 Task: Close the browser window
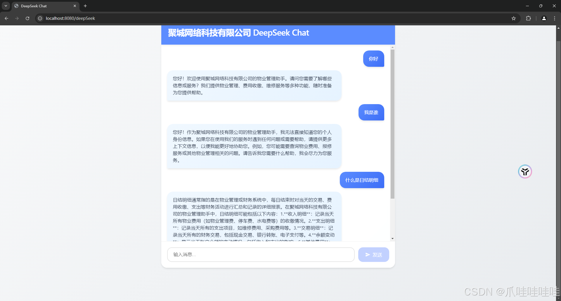(x=554, y=6)
